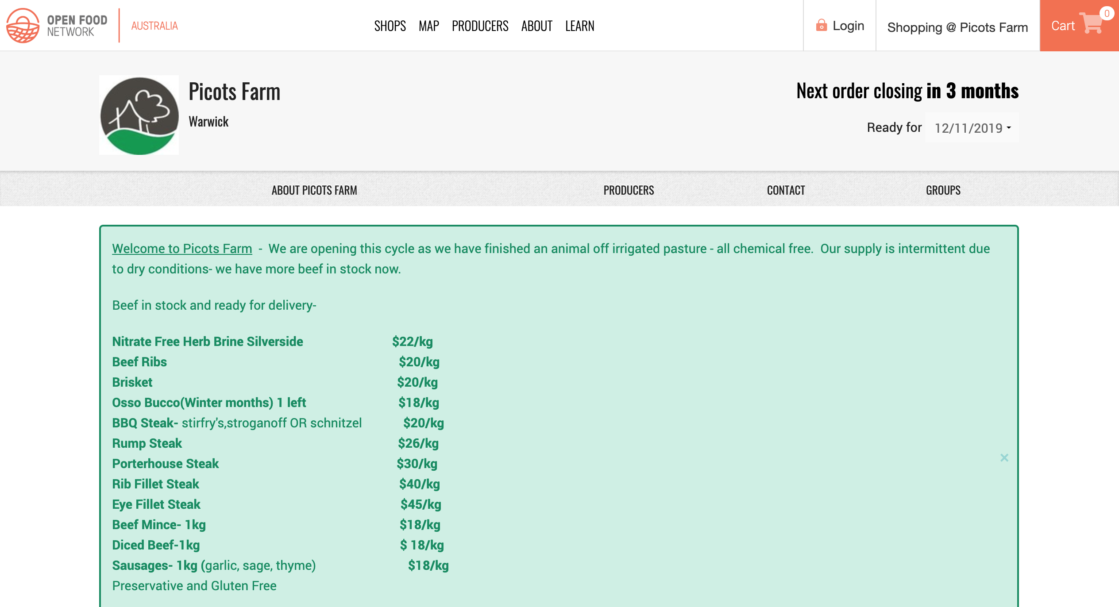This screenshot has width=1119, height=607.
Task: Dismiss the green welcome message with X
Action: (1004, 457)
